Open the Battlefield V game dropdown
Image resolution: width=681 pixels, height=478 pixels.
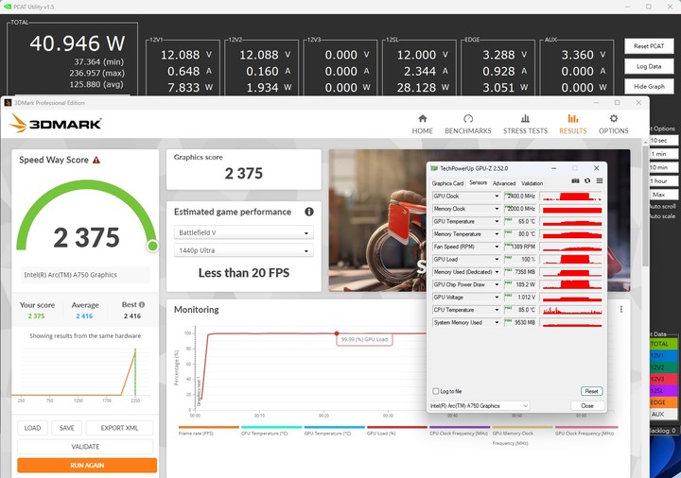pyautogui.click(x=243, y=232)
